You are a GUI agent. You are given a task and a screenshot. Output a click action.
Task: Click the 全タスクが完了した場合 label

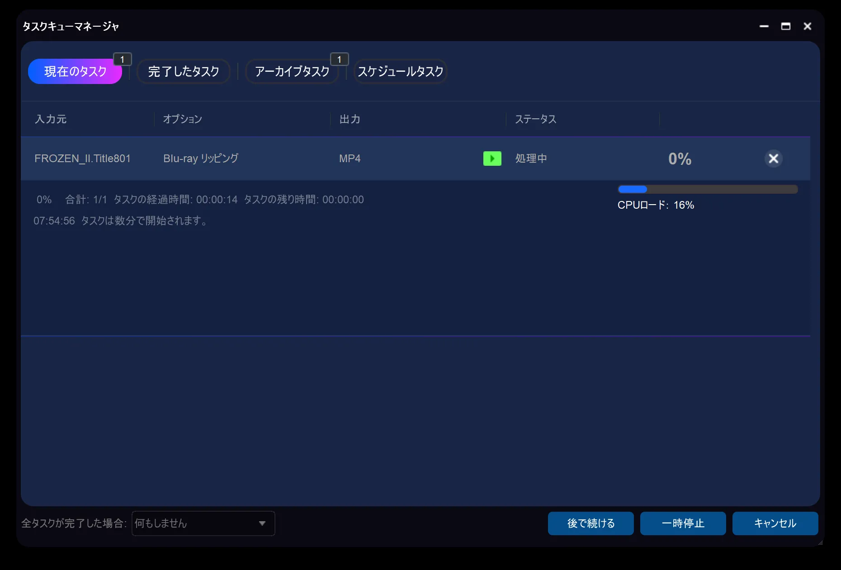click(74, 523)
